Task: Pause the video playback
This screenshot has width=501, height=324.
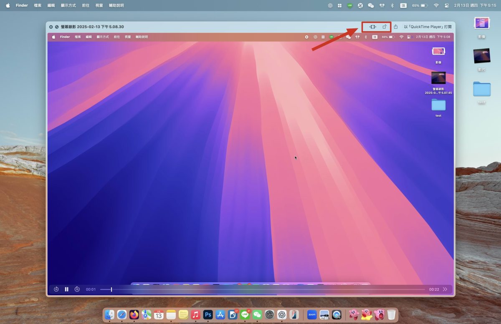Action: tap(66, 289)
